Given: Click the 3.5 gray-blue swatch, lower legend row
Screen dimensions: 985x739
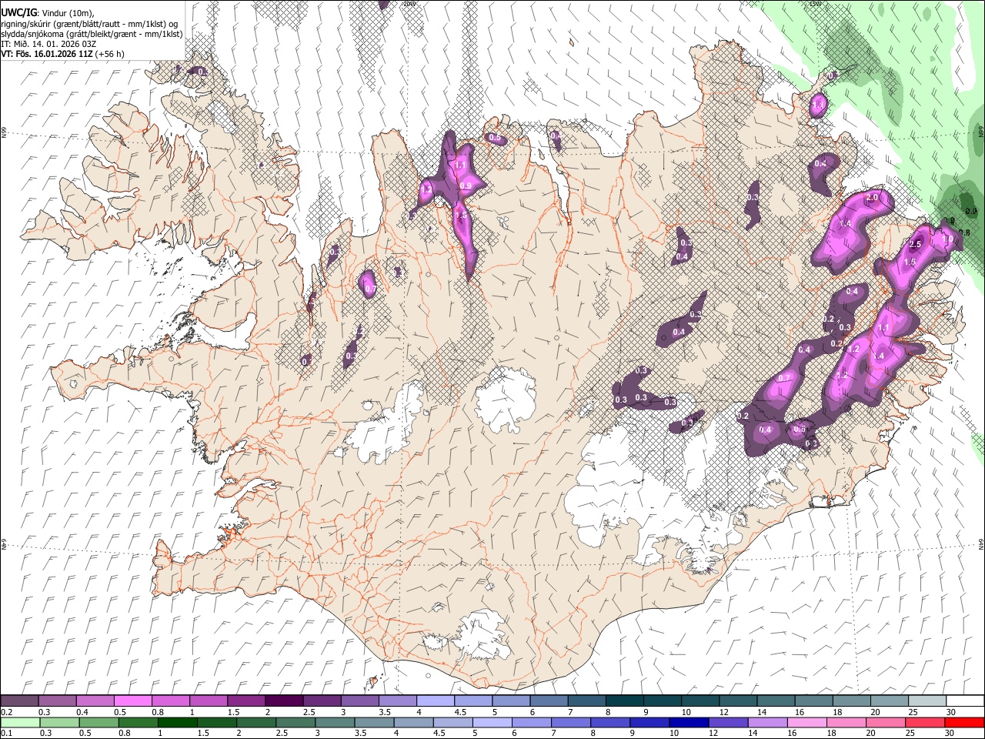Looking at the screenshot, I should pos(373,722).
